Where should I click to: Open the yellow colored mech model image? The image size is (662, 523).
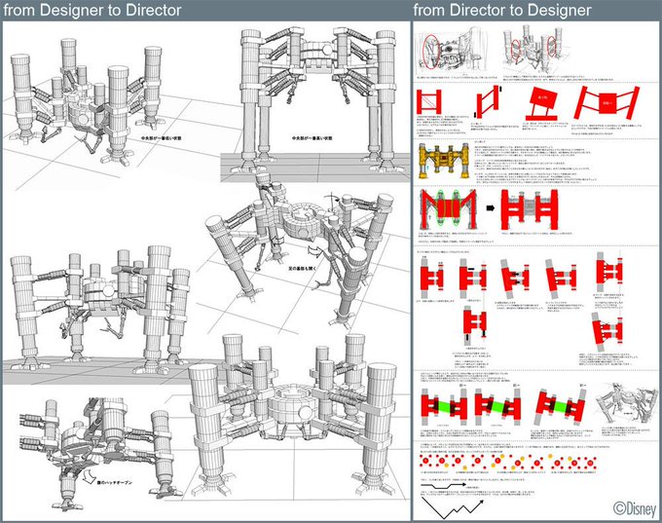point(444,160)
